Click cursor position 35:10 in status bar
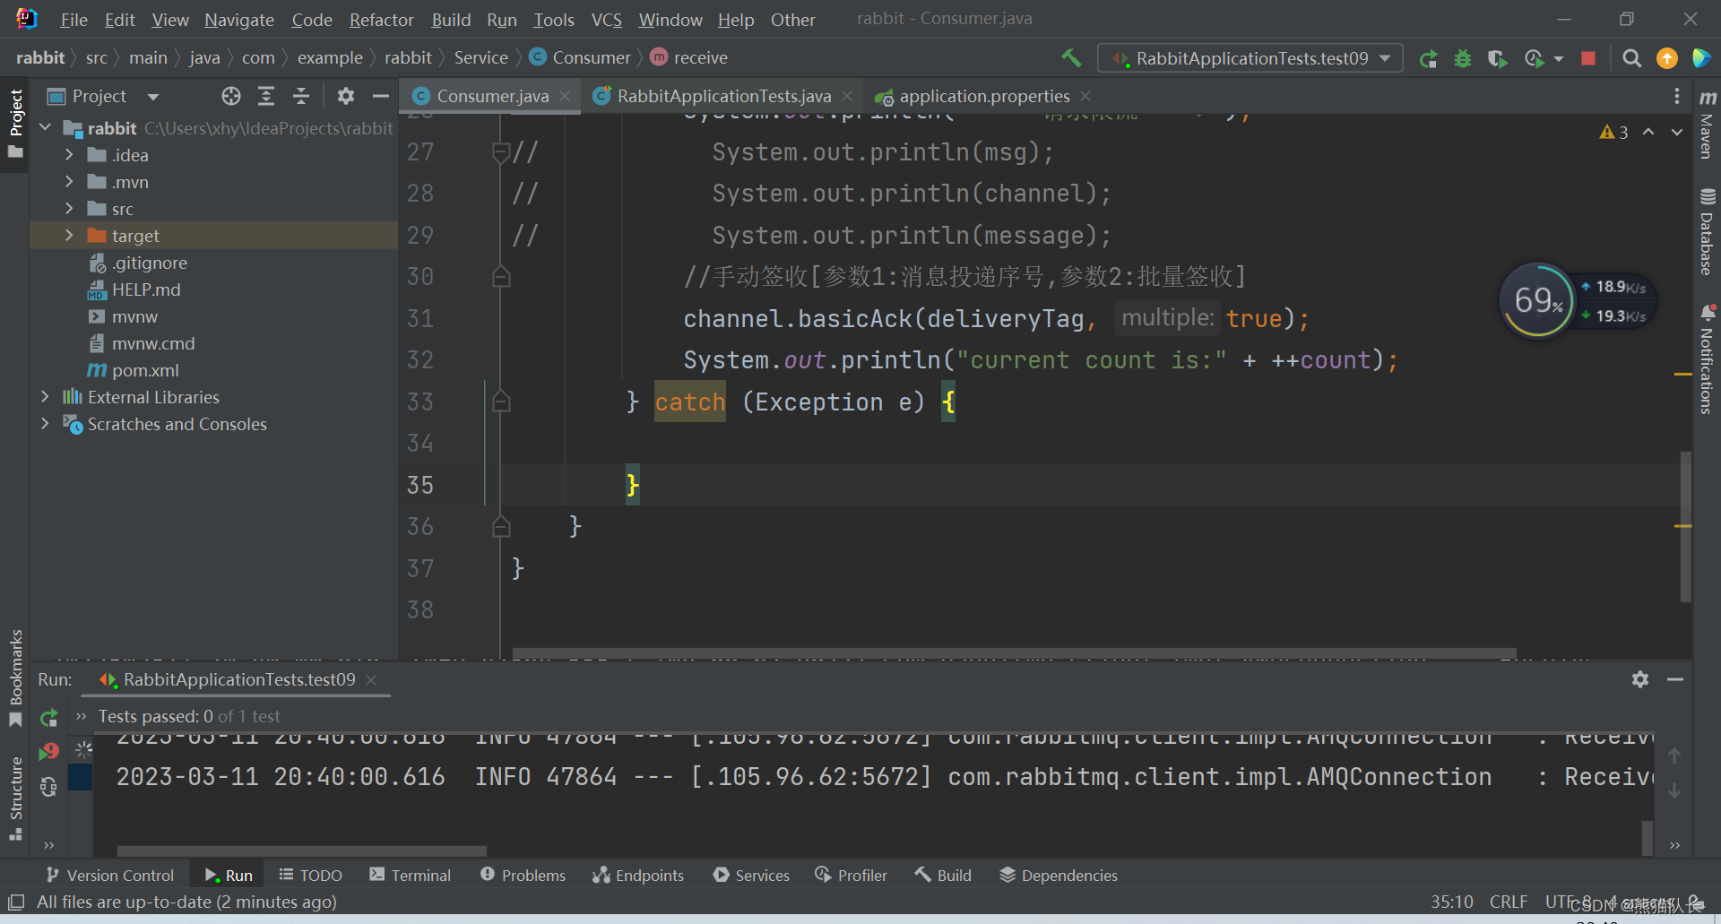This screenshot has height=924, width=1721. (x=1452, y=902)
